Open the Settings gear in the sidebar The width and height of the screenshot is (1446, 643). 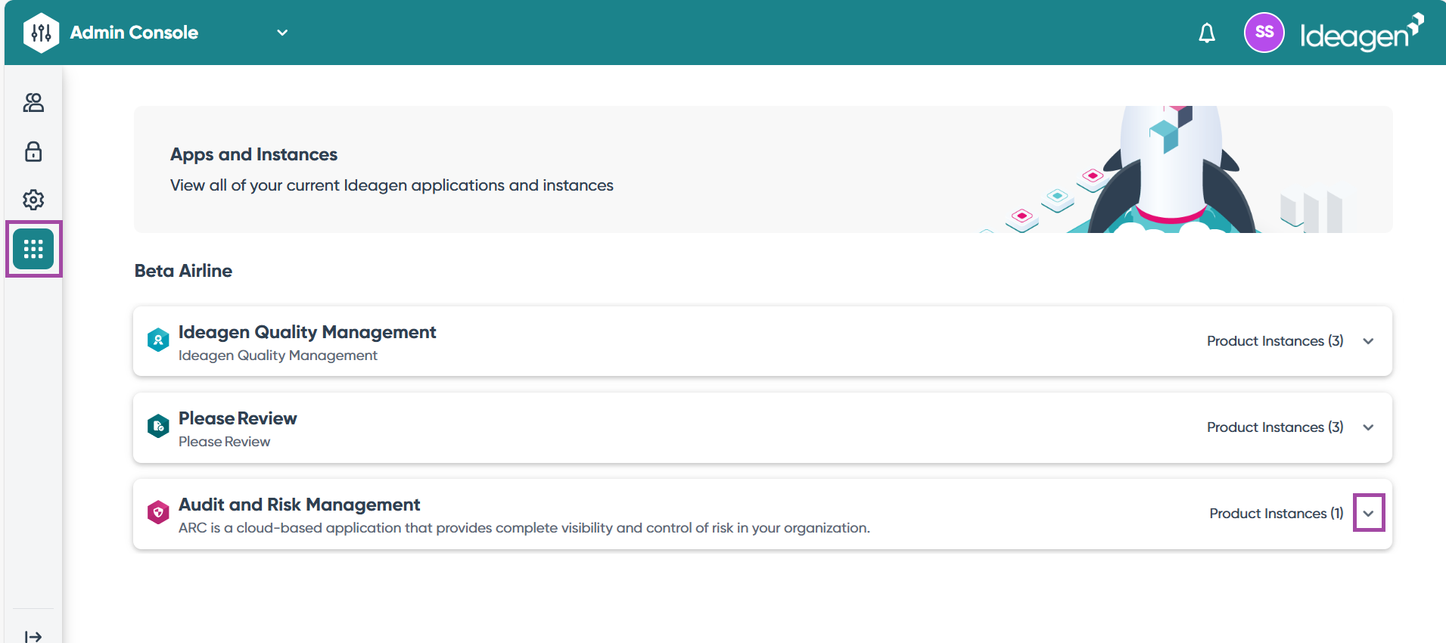[x=33, y=200]
